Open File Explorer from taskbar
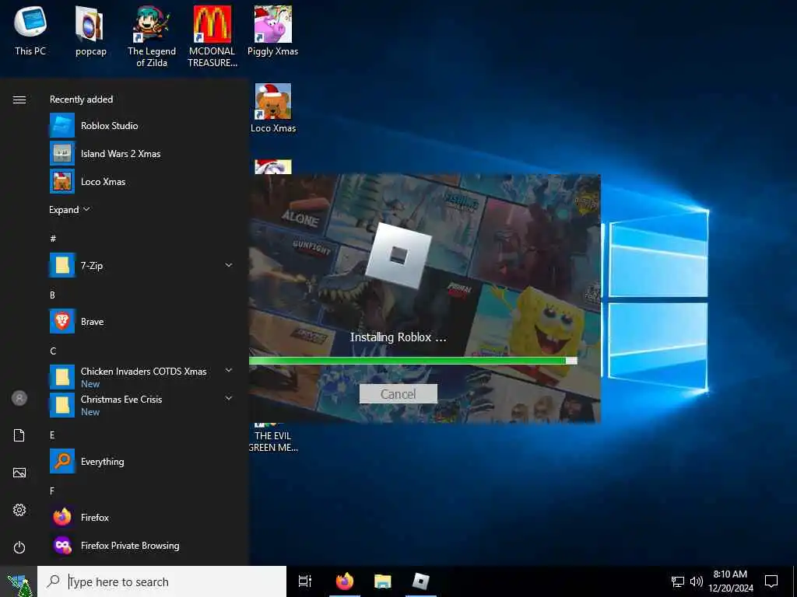Image resolution: width=797 pixels, height=597 pixels. click(x=383, y=581)
